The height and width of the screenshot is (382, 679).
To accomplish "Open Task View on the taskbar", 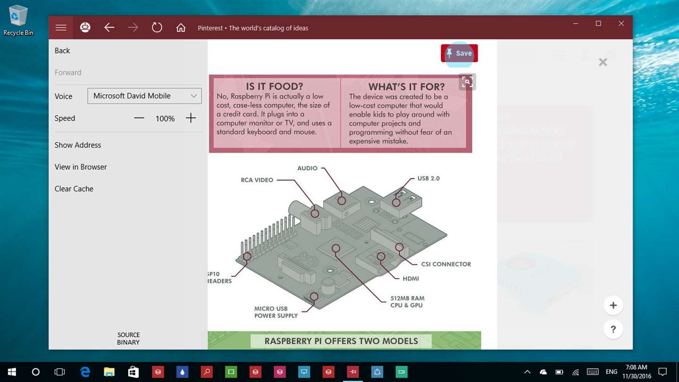I will 59,372.
